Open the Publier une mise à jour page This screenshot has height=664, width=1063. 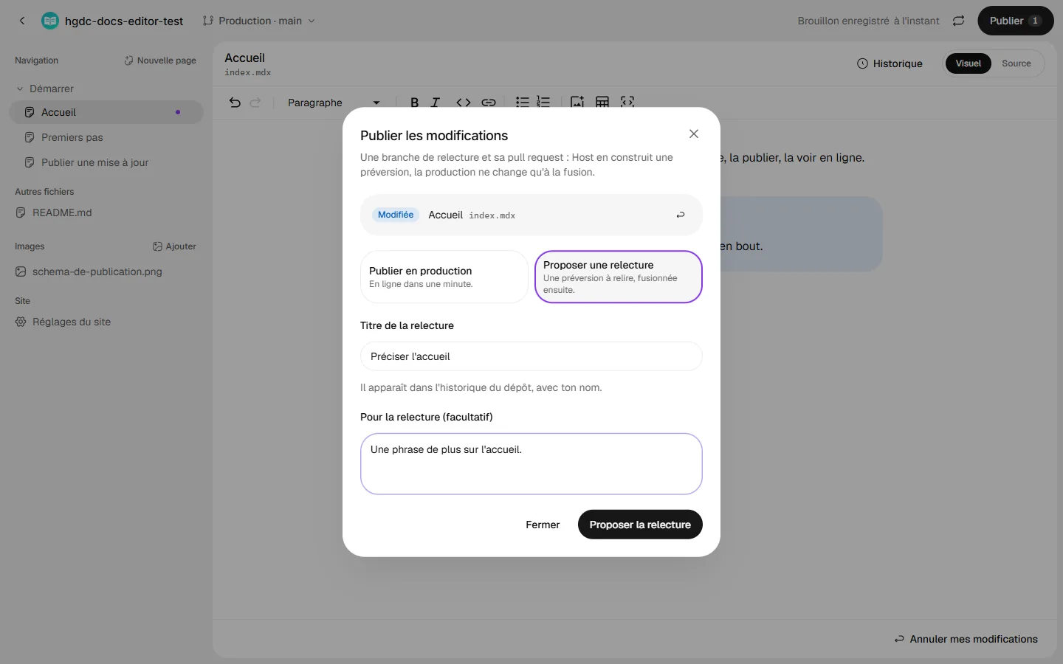click(x=106, y=162)
